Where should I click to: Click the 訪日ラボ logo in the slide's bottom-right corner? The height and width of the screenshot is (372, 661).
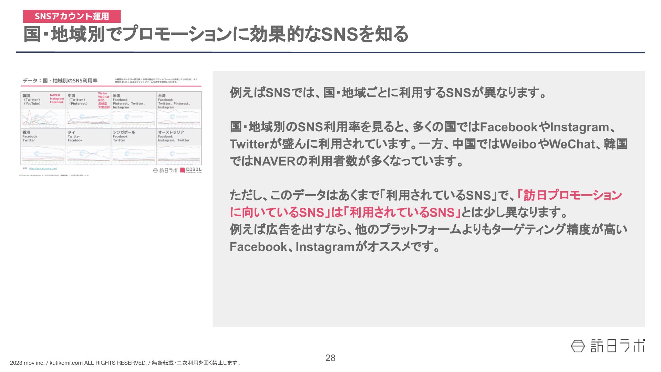608,346
